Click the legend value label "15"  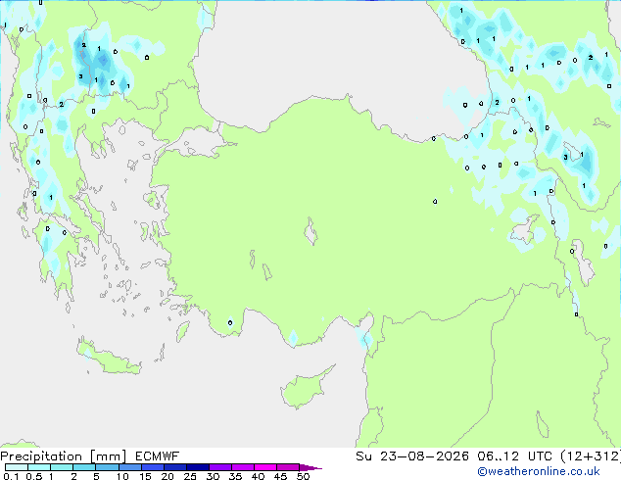145,476
